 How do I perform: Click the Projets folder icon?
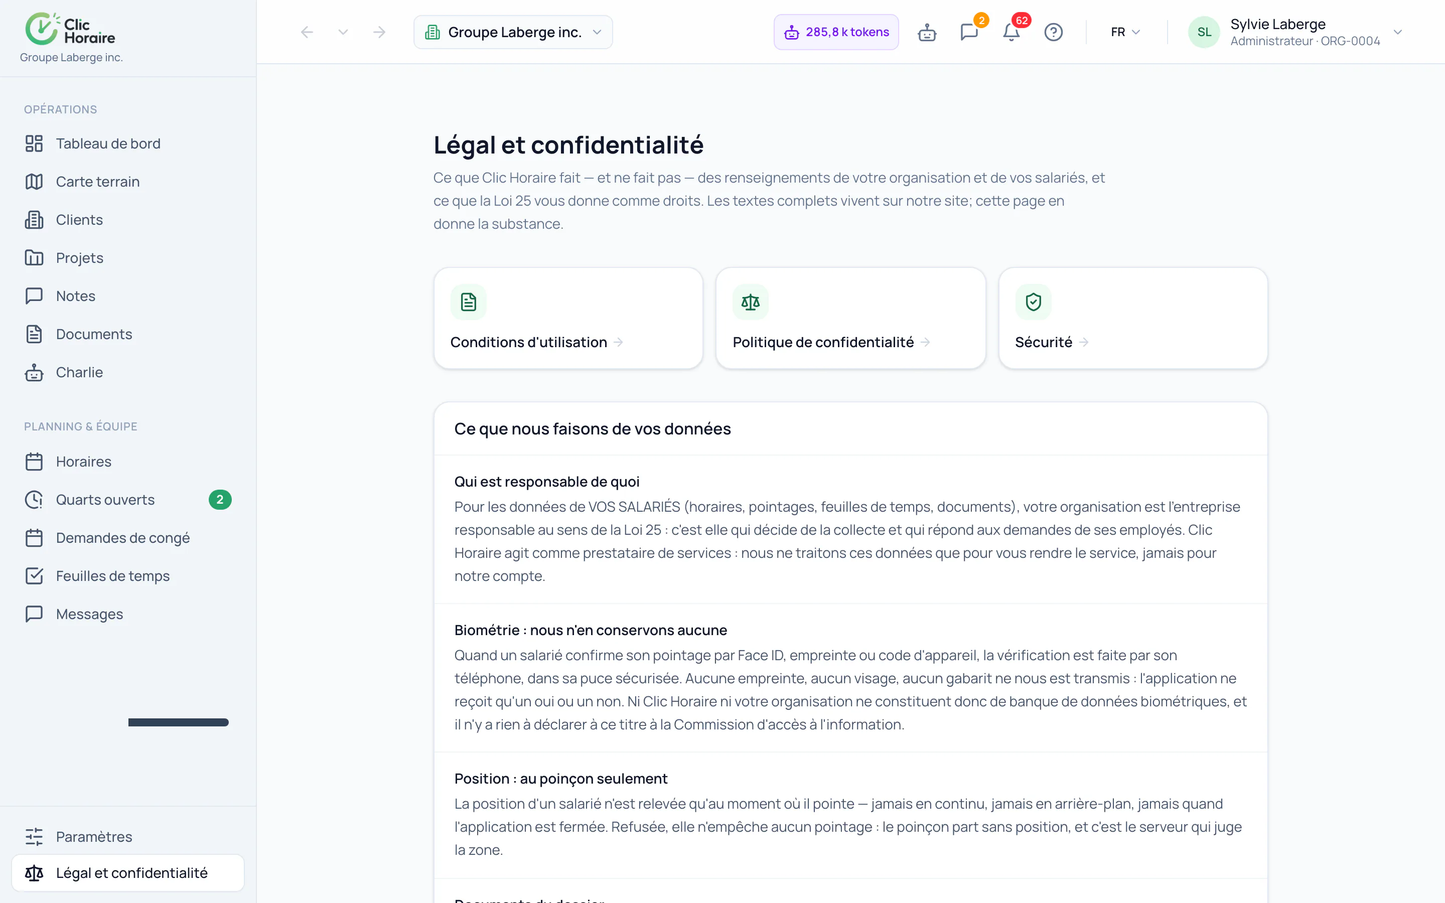coord(34,258)
